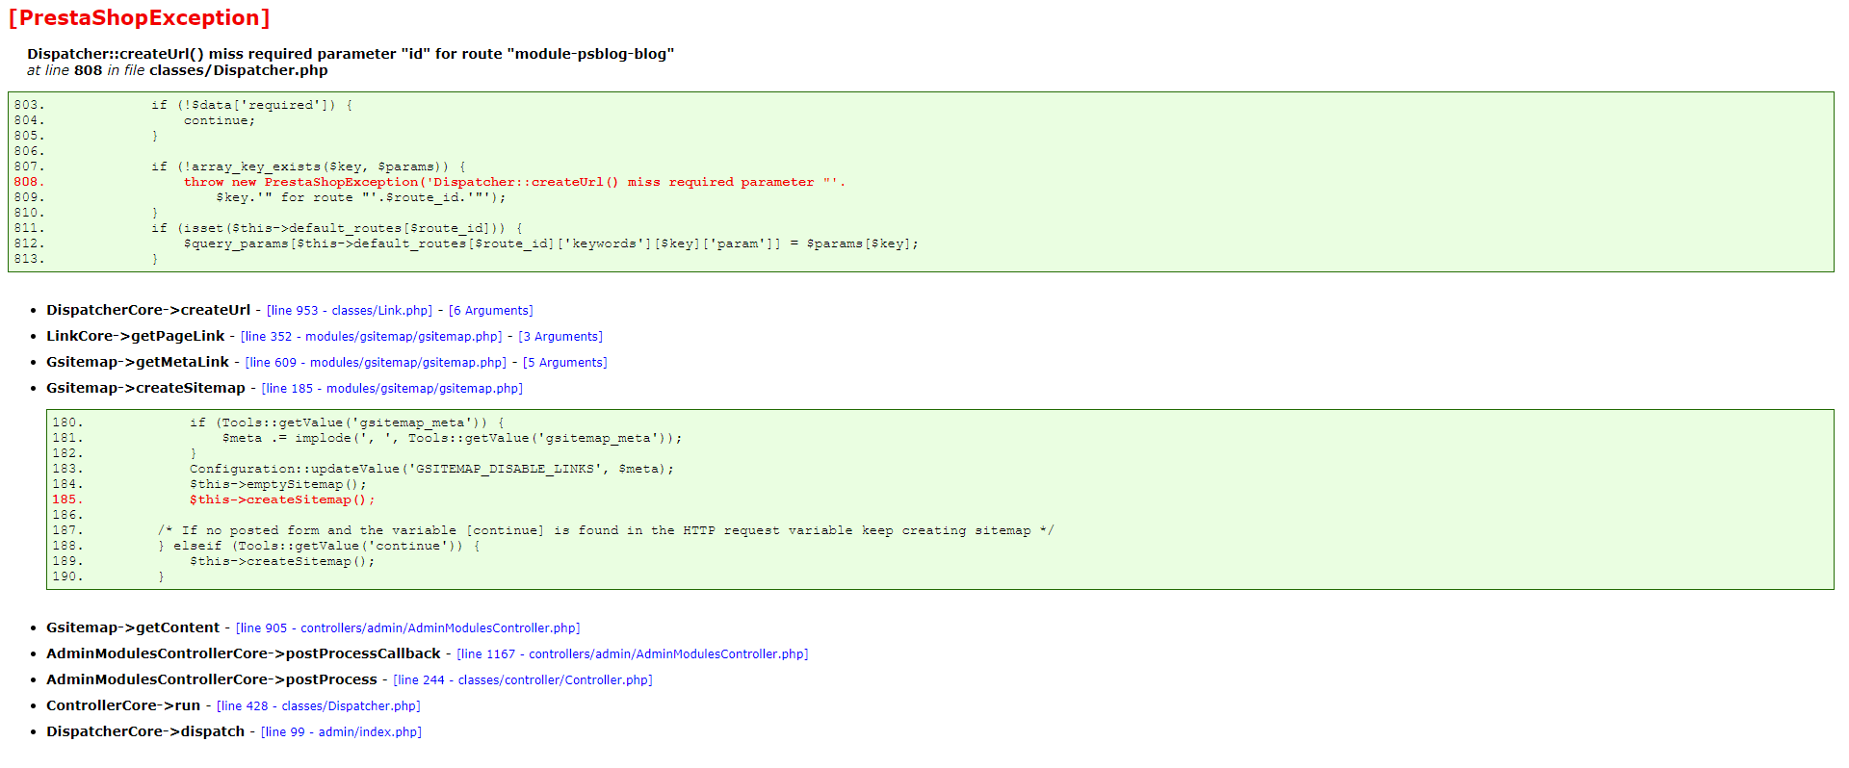This screenshot has height=768, width=1849.
Task: Open line 99 admin/index.php link
Action: pyautogui.click(x=341, y=732)
